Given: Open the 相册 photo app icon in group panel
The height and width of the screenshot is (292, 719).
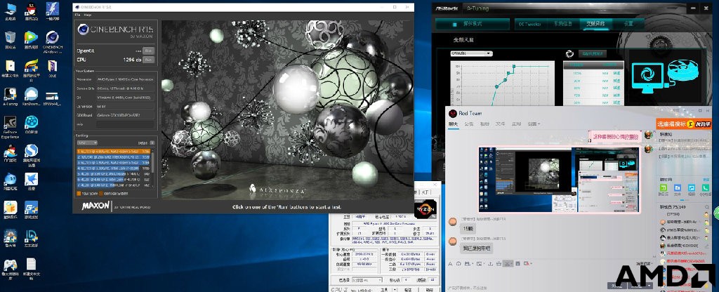Looking at the screenshot, I should (x=692, y=190).
